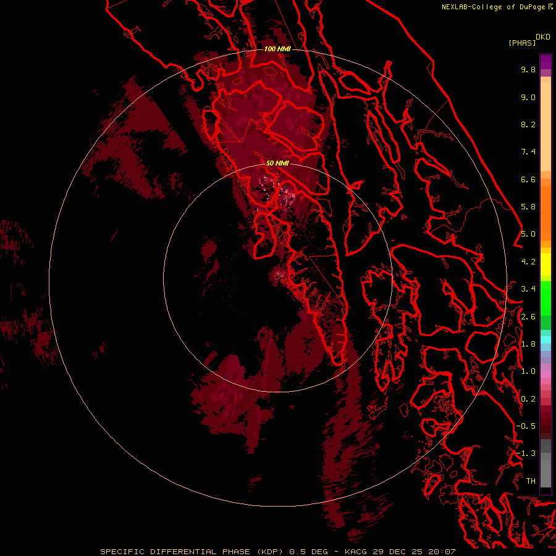Click the -1.3 scale value
The width and height of the screenshot is (556, 556).
tap(526, 453)
